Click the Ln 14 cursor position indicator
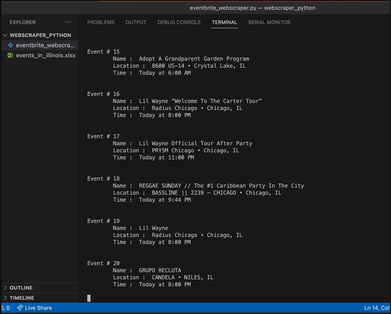This screenshot has width=391, height=314. tap(377, 308)
